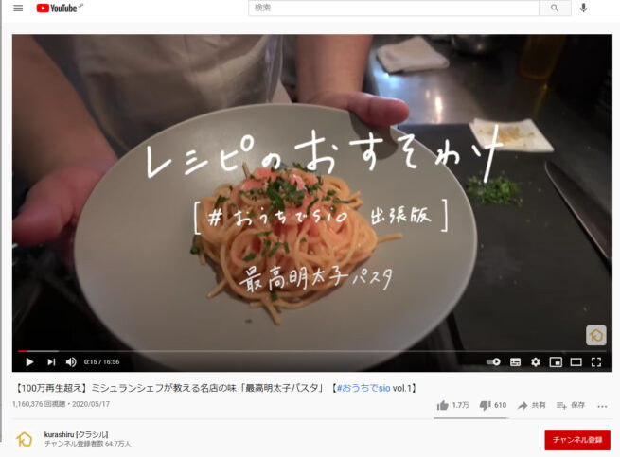The height and width of the screenshot is (457, 620).
Task: Open the #おうちでsio hashtag link
Action: coord(363,388)
